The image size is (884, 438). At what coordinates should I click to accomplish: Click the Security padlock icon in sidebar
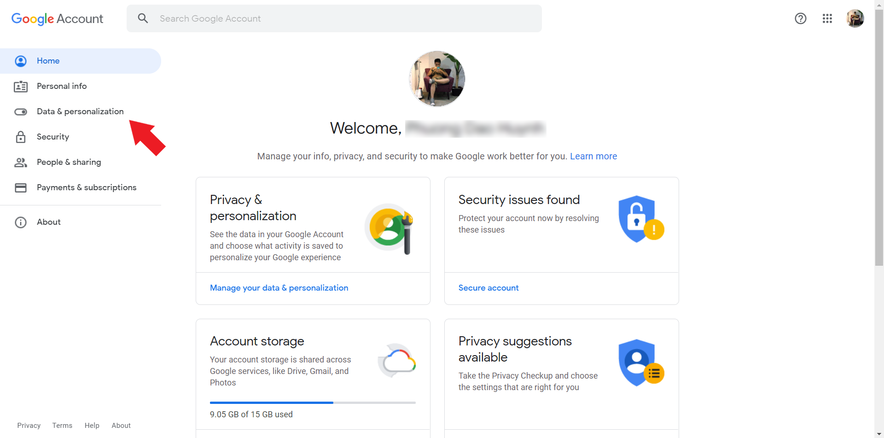[x=21, y=137]
